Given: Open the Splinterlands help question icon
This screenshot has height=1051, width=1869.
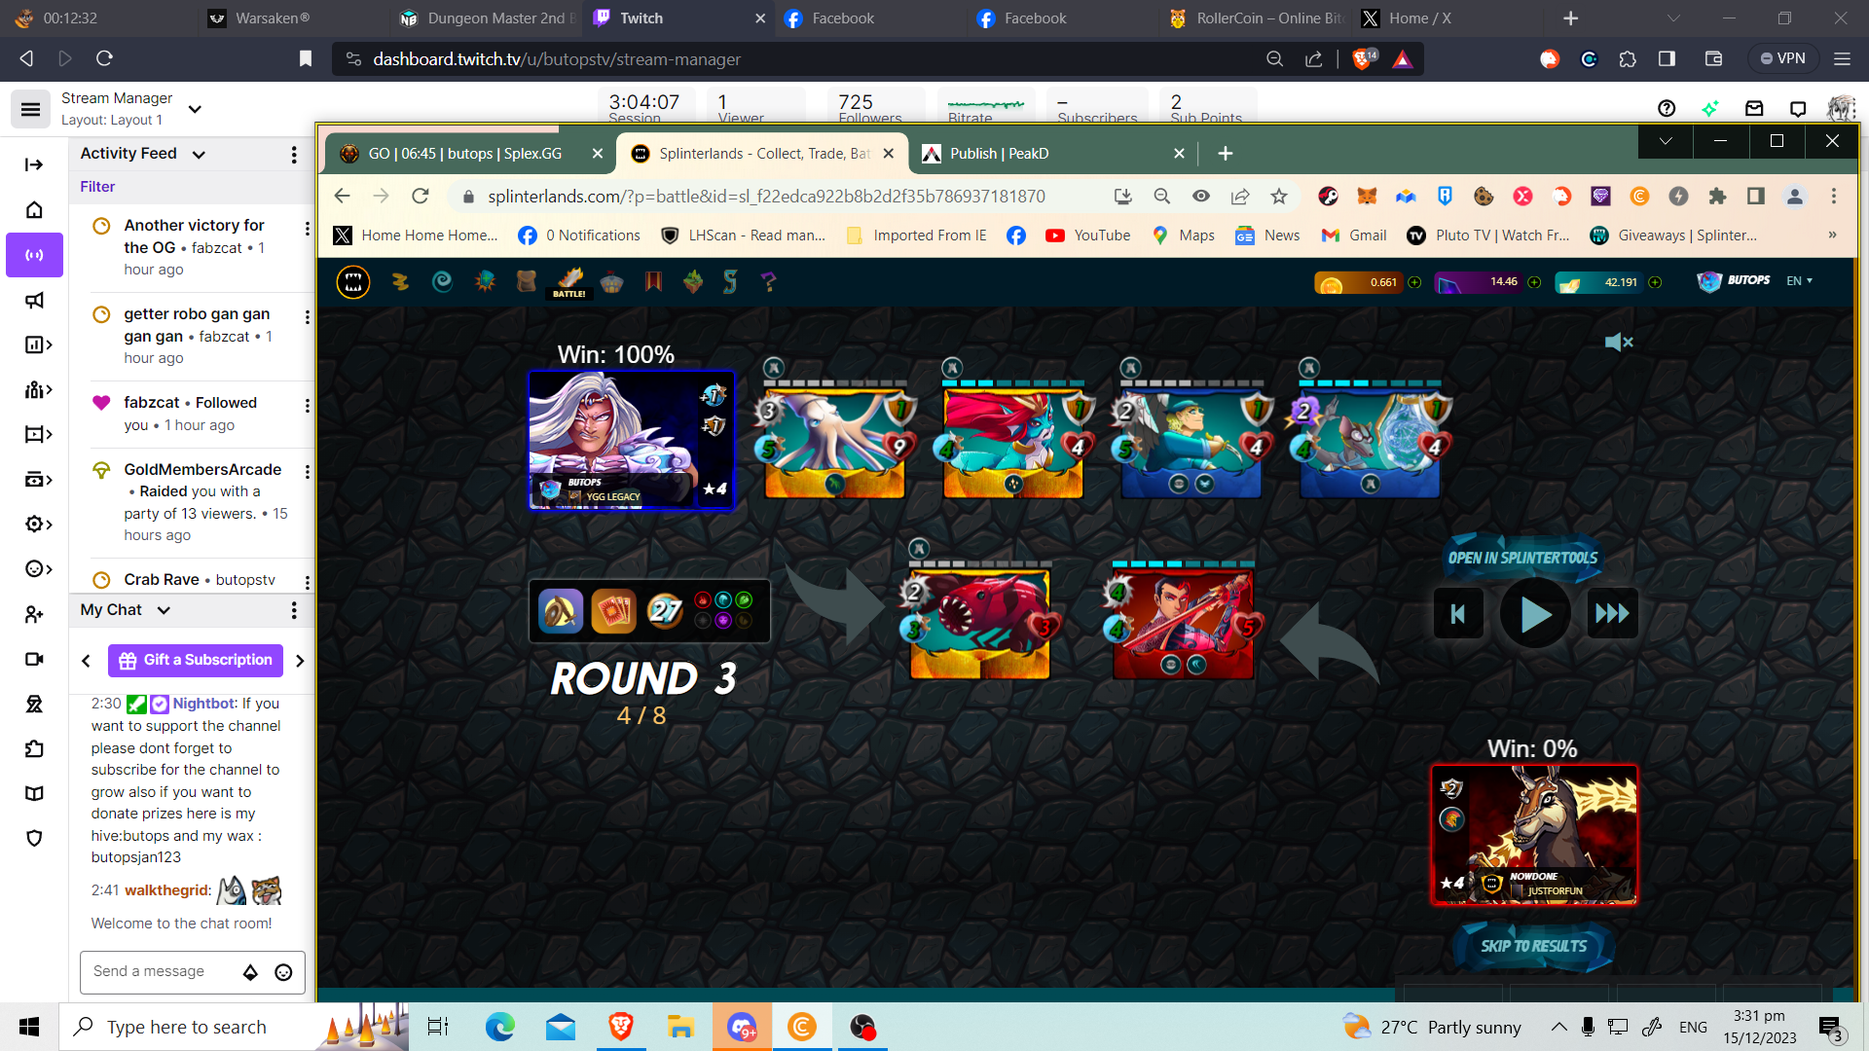Looking at the screenshot, I should point(768,282).
